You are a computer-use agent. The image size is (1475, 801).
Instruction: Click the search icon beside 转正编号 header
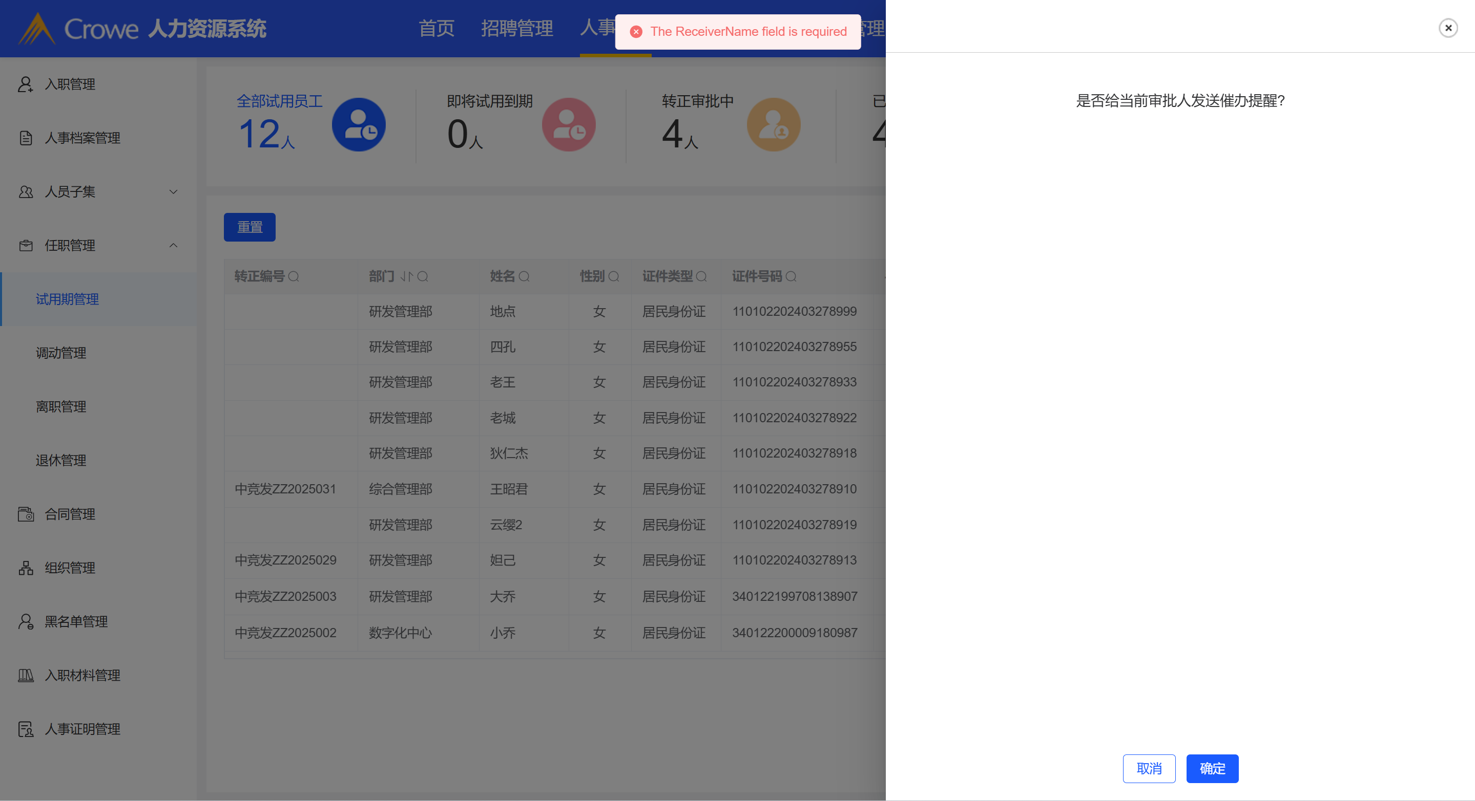coord(294,276)
